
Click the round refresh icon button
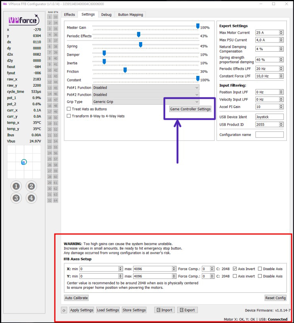pyautogui.click(x=64, y=310)
